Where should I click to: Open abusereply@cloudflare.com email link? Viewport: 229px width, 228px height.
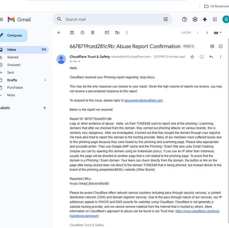click(143, 100)
